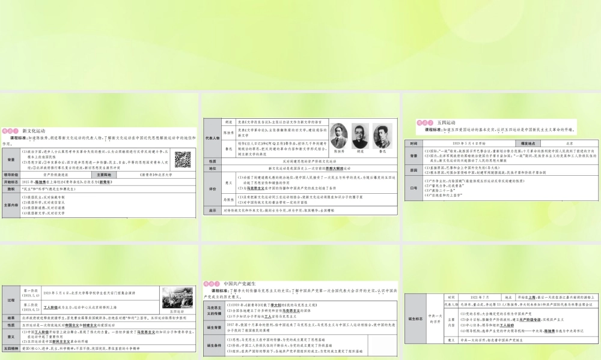Click the pink badge beside 新文化运动 heading

click(10, 131)
